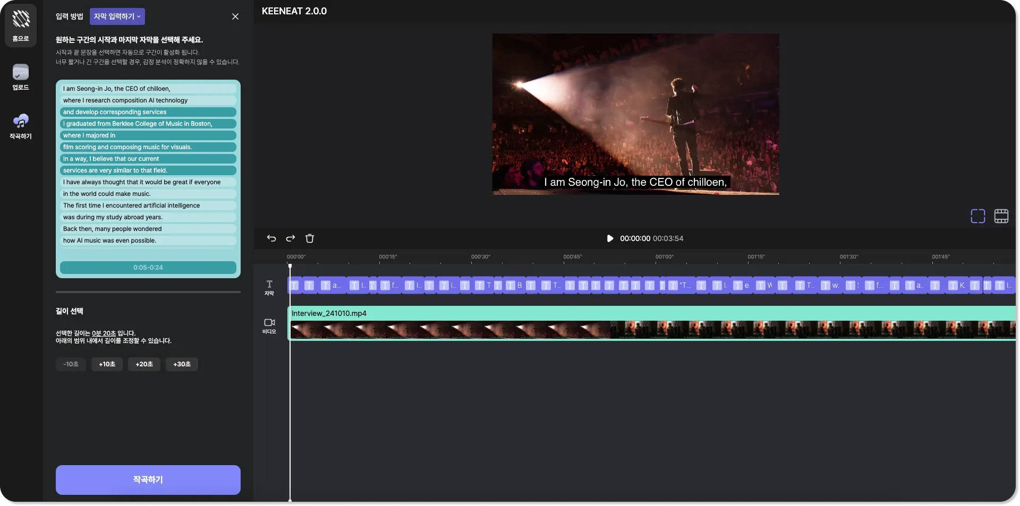Click the -10초 length button
This screenshot has width=1020, height=506.
tap(71, 364)
